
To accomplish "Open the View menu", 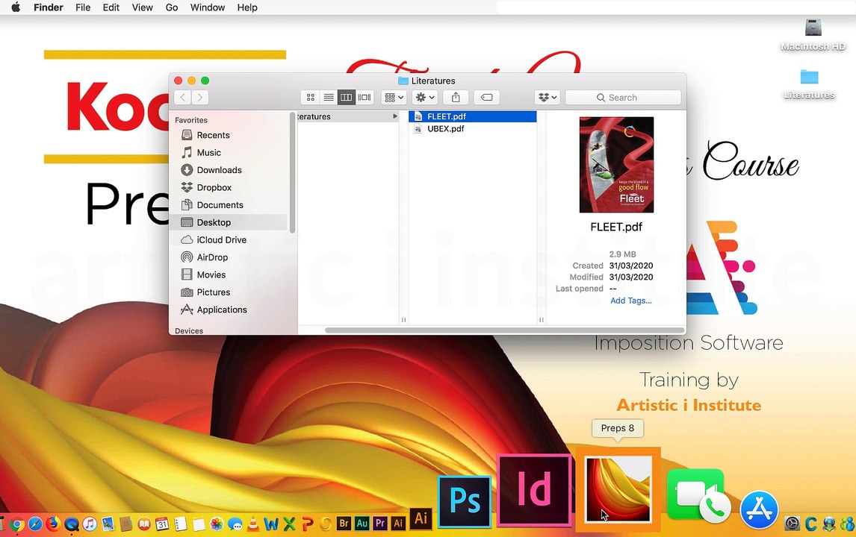I will point(142,7).
